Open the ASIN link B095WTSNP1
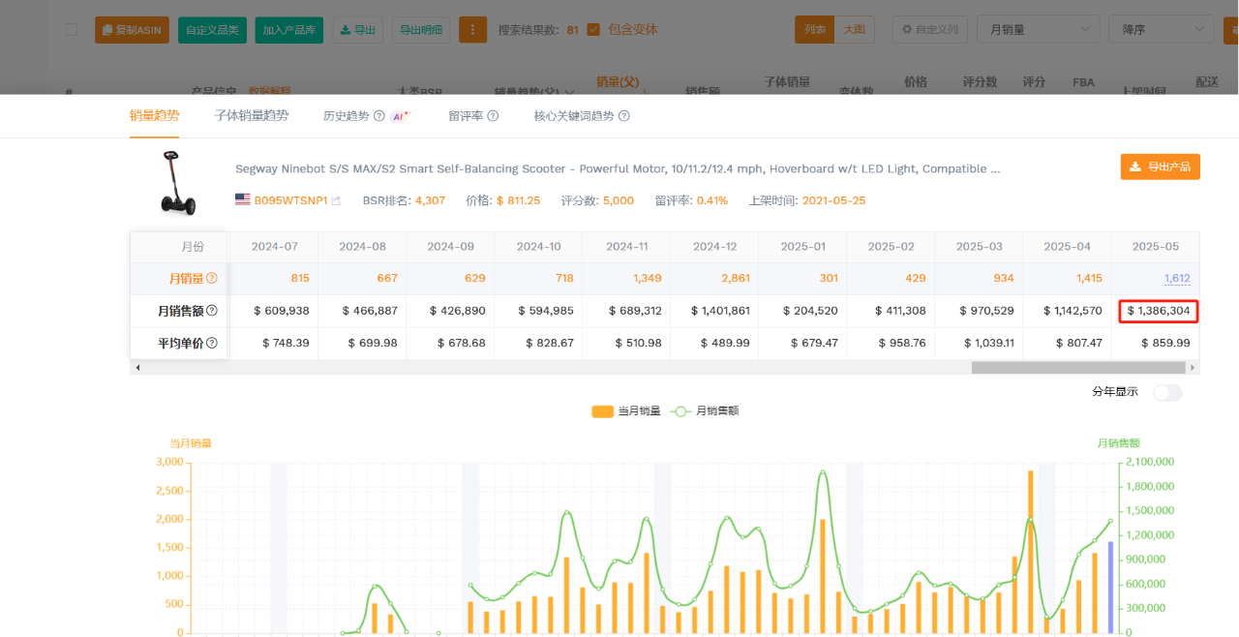The height and width of the screenshot is (637, 1239). click(290, 200)
